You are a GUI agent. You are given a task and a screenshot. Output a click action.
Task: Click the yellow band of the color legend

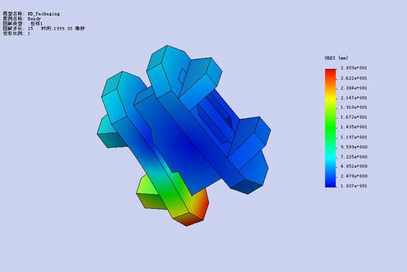pyautogui.click(x=330, y=98)
